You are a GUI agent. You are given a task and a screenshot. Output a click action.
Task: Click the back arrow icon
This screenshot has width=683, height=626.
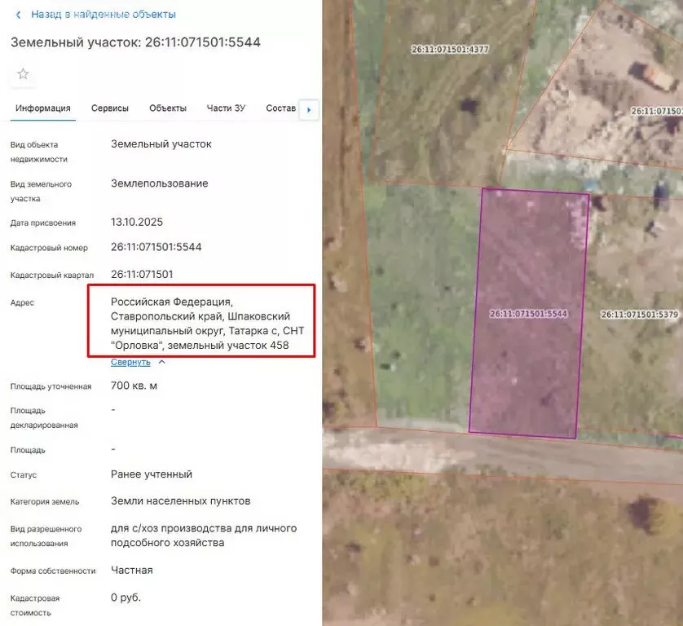tap(19, 15)
